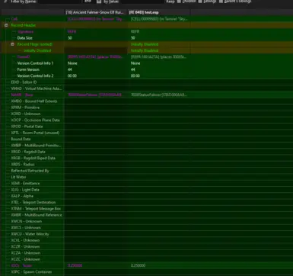Viewport: 293px width, 276px height.
Task: Toggle the Keep children checkbox
Action: click(x=179, y=2)
